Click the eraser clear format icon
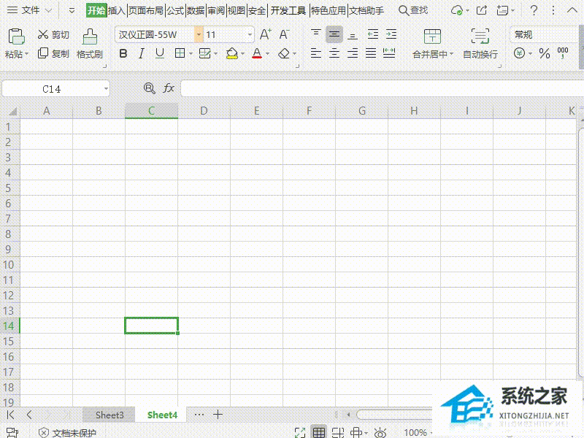The height and width of the screenshot is (438, 584). (284, 53)
